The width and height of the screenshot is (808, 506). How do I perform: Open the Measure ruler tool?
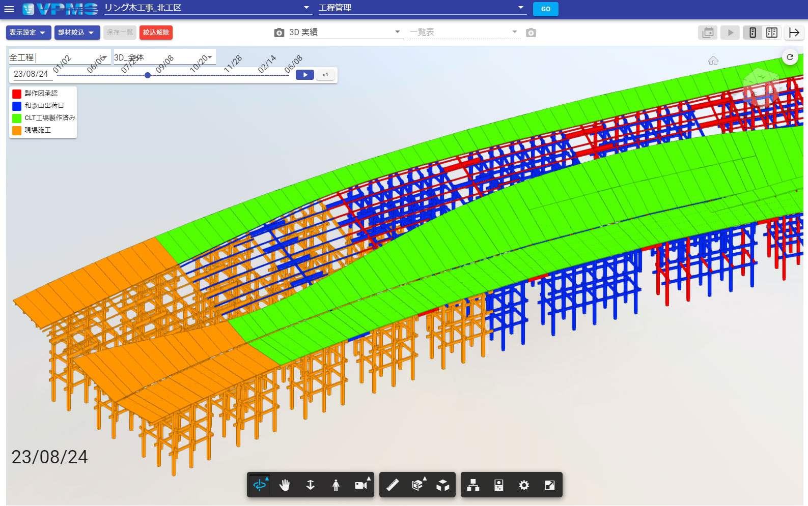393,485
